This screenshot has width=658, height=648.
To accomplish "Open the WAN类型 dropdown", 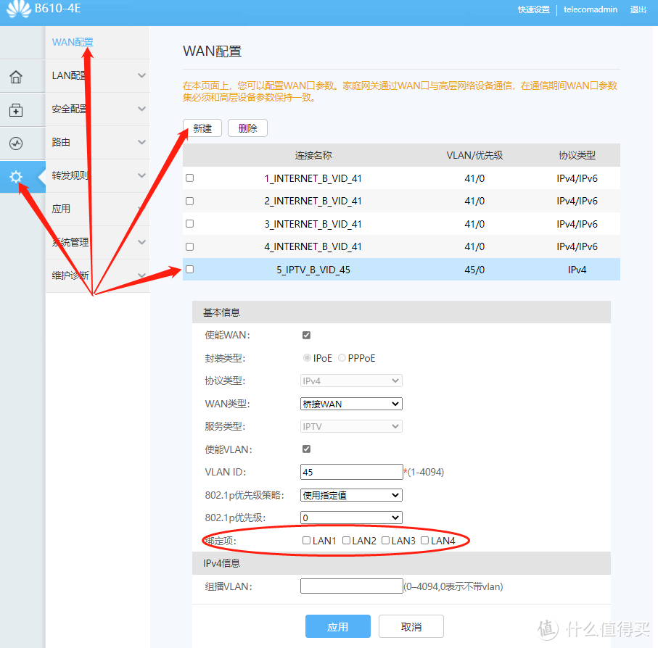I will [351, 404].
